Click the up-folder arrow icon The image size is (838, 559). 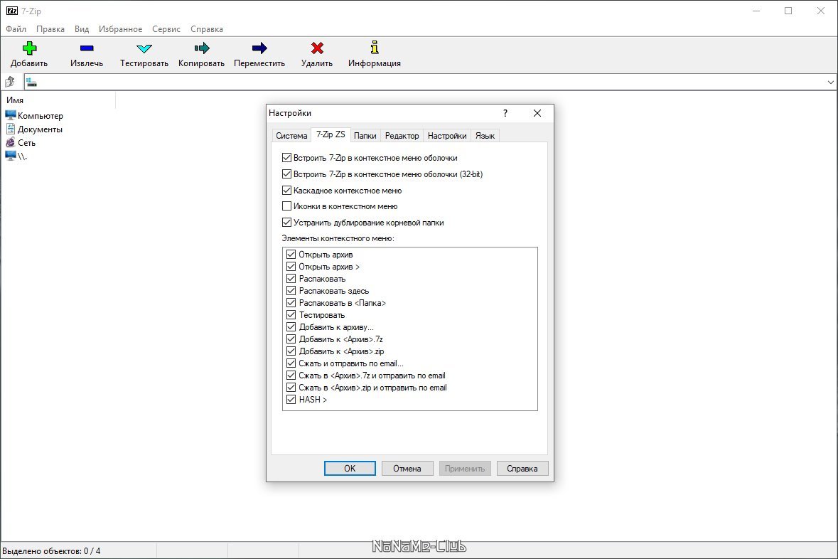pos(10,82)
